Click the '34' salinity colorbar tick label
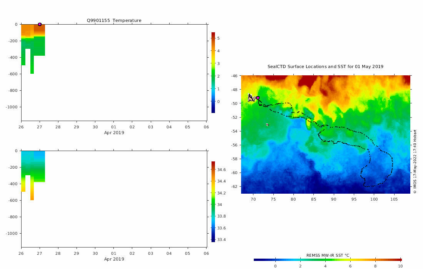423x269 pixels. (220, 204)
